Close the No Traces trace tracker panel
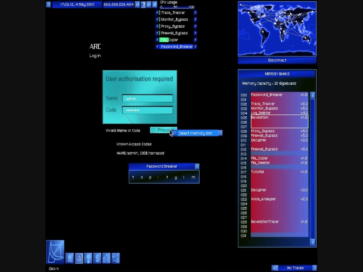The image size is (363, 272). click(314, 268)
